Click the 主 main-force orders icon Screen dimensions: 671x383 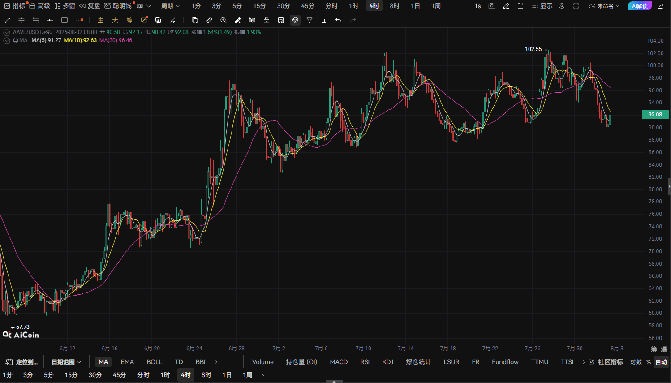[x=101, y=20]
